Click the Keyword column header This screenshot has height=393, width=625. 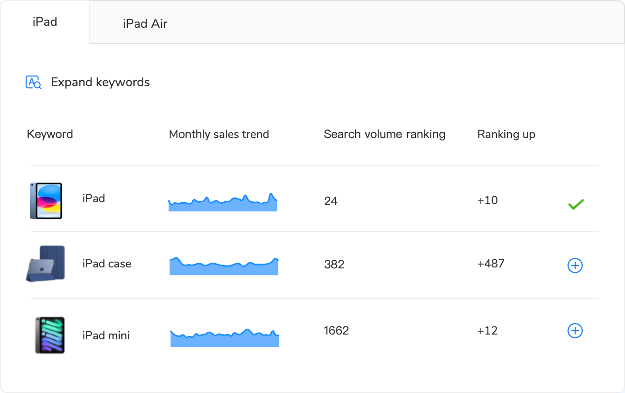coord(50,134)
